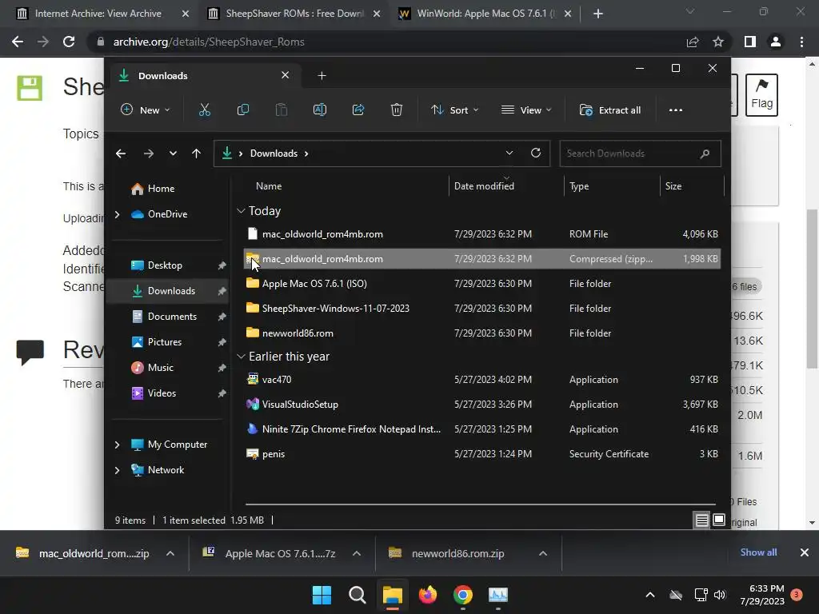
Task: Click the Copy icon in Explorer toolbar
Action: (x=243, y=110)
